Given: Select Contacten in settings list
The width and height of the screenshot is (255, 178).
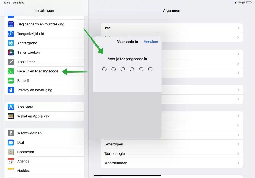Looking at the screenshot, I should click(44, 152).
